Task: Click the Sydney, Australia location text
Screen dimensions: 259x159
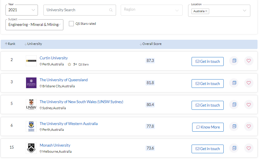Action: [x=54, y=108]
